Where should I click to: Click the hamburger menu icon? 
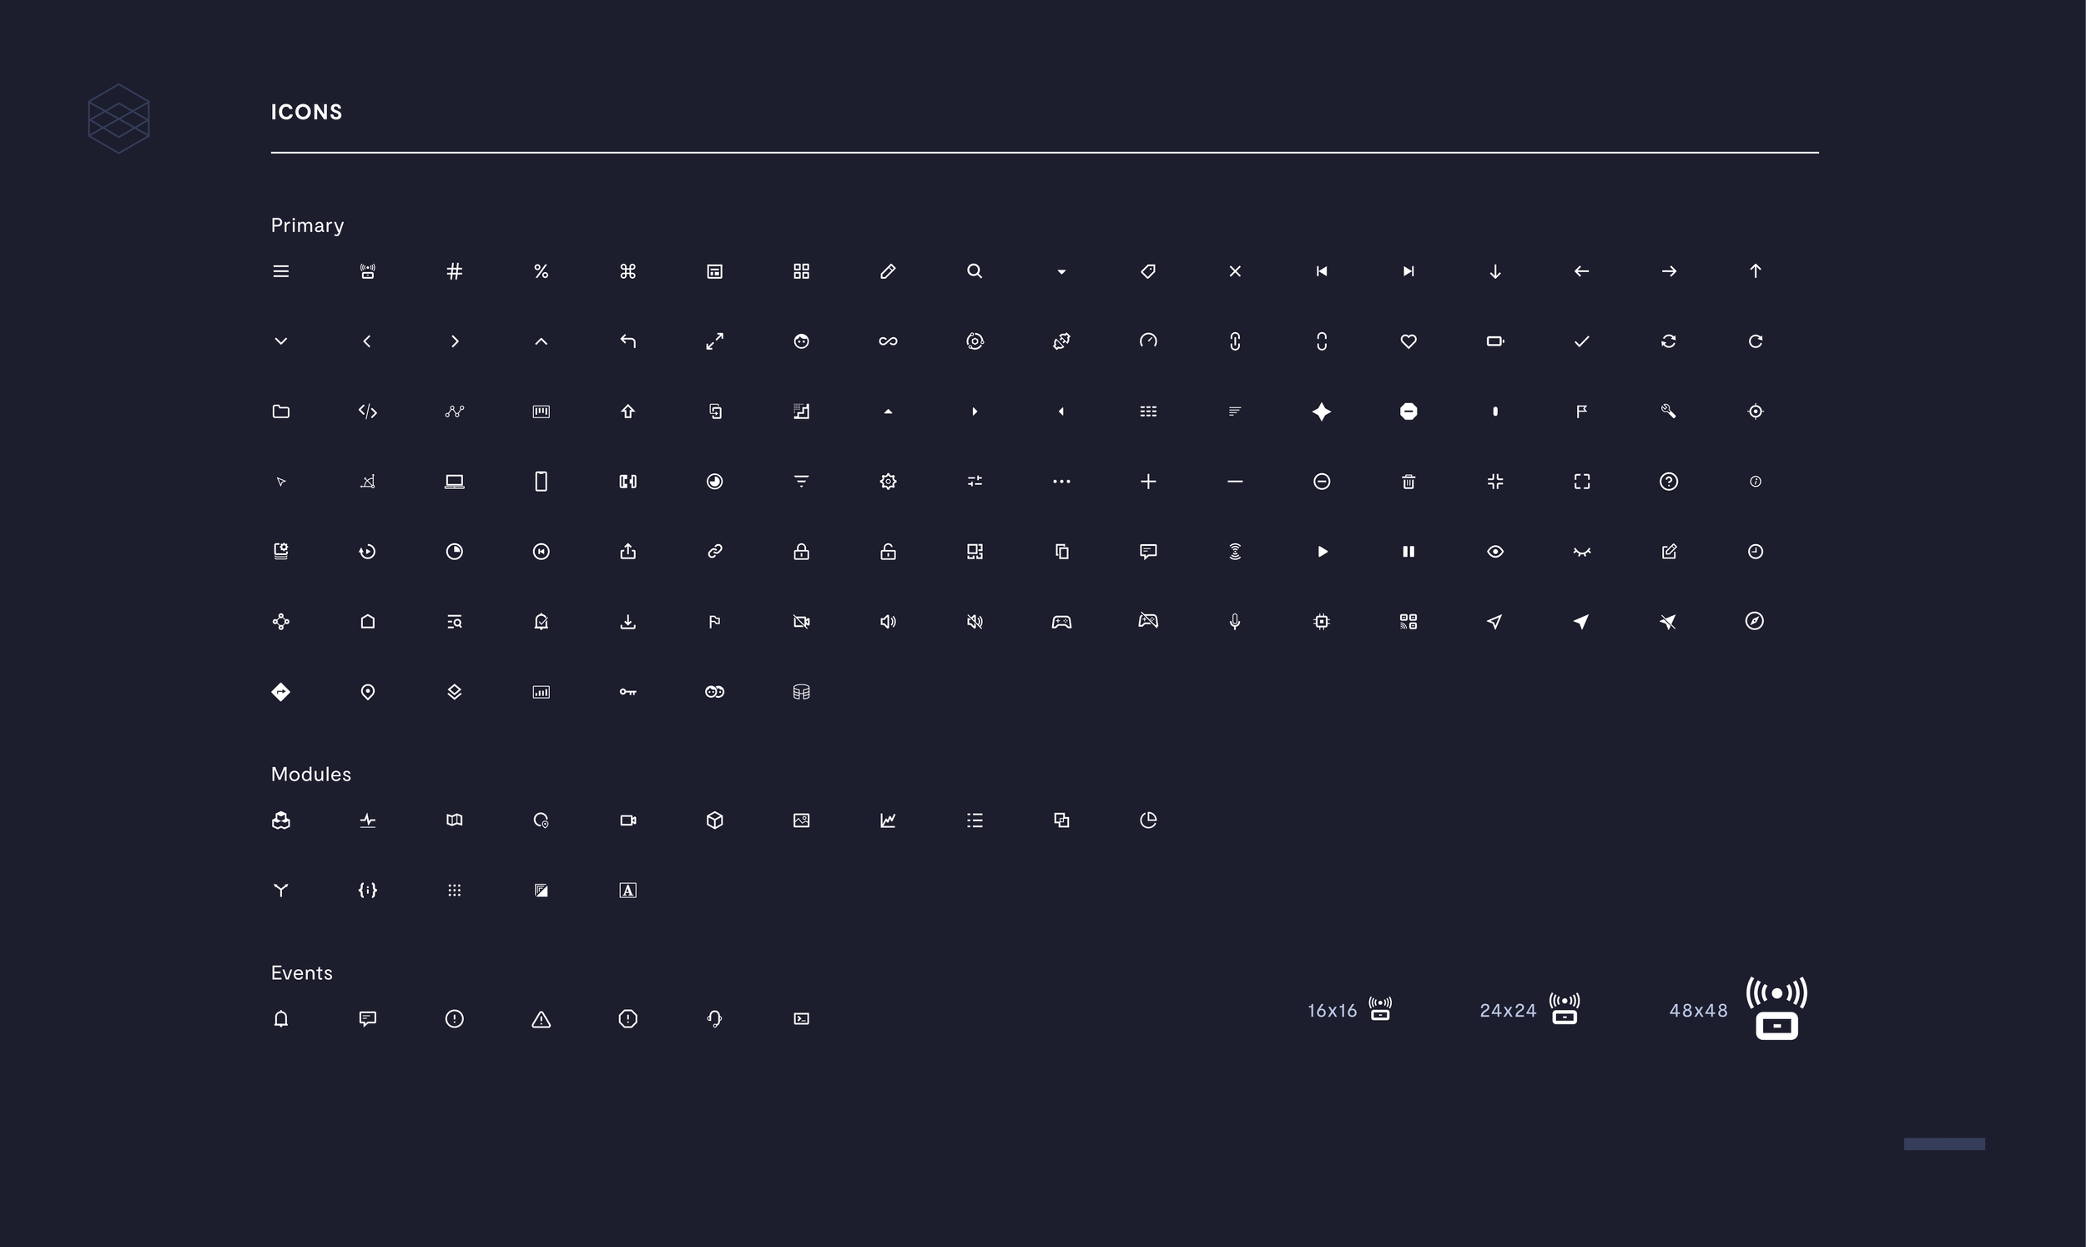click(x=280, y=271)
